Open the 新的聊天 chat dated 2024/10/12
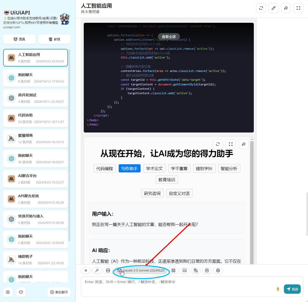 click(36, 78)
